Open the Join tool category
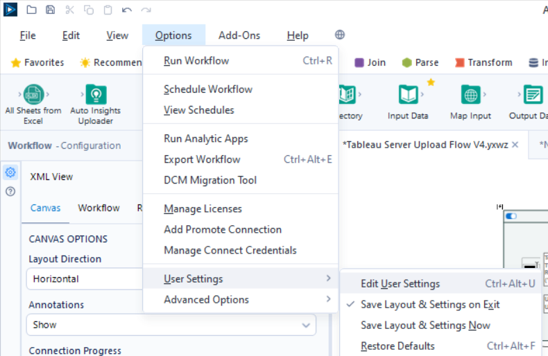This screenshot has width=548, height=356. [x=370, y=62]
